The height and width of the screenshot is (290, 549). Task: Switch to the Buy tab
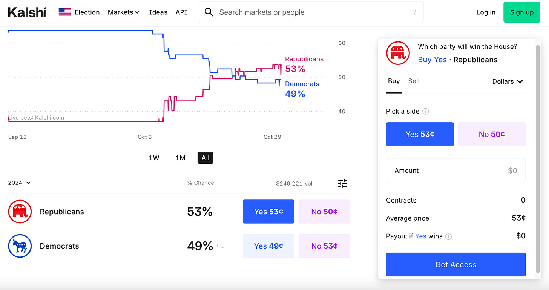click(x=394, y=81)
